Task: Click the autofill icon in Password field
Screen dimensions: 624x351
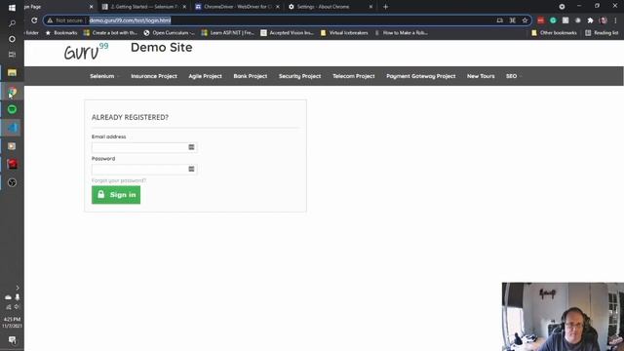Action: pyautogui.click(x=191, y=169)
